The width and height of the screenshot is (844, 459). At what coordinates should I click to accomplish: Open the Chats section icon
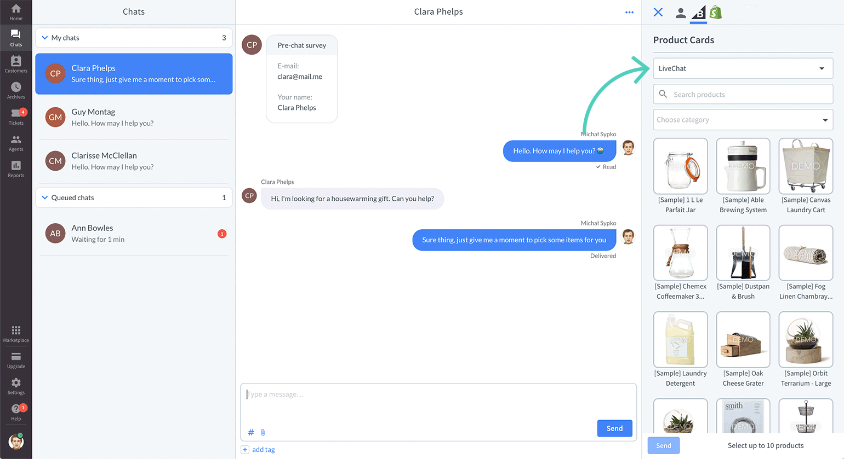click(x=16, y=38)
